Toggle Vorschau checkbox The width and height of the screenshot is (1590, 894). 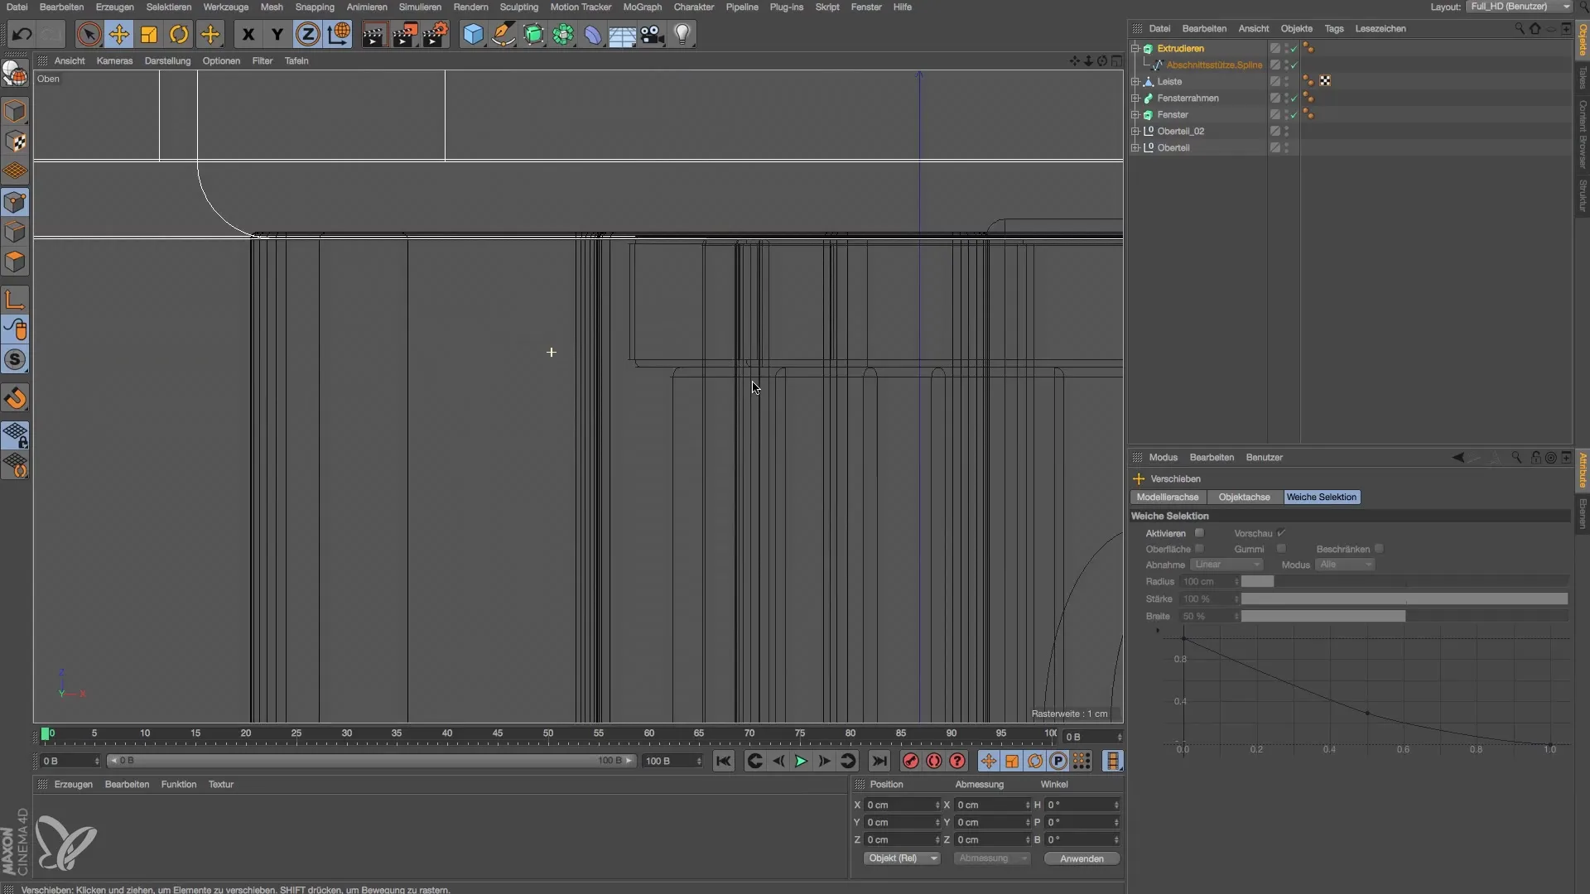(1281, 533)
